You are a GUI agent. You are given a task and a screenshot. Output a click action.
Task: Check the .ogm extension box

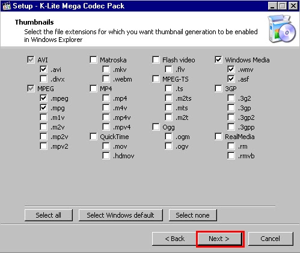click(168, 136)
